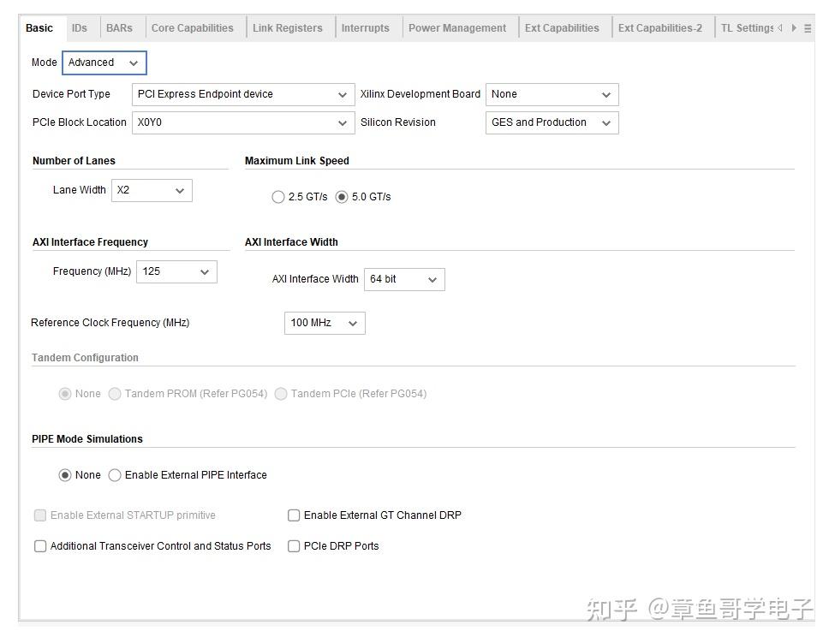The image size is (835, 643).
Task: Open the Silicon Revision dropdown
Action: (x=606, y=122)
